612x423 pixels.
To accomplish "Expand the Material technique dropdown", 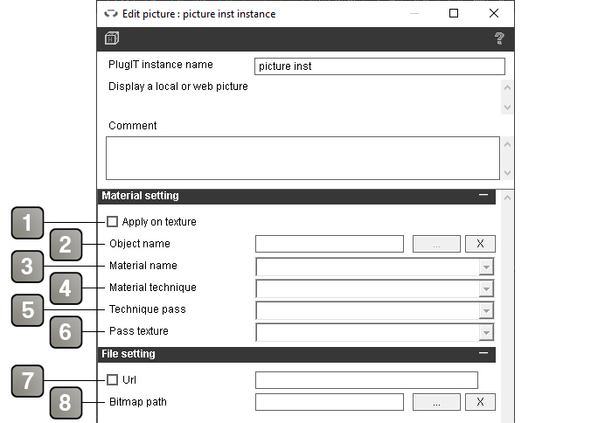I will pos(486,289).
